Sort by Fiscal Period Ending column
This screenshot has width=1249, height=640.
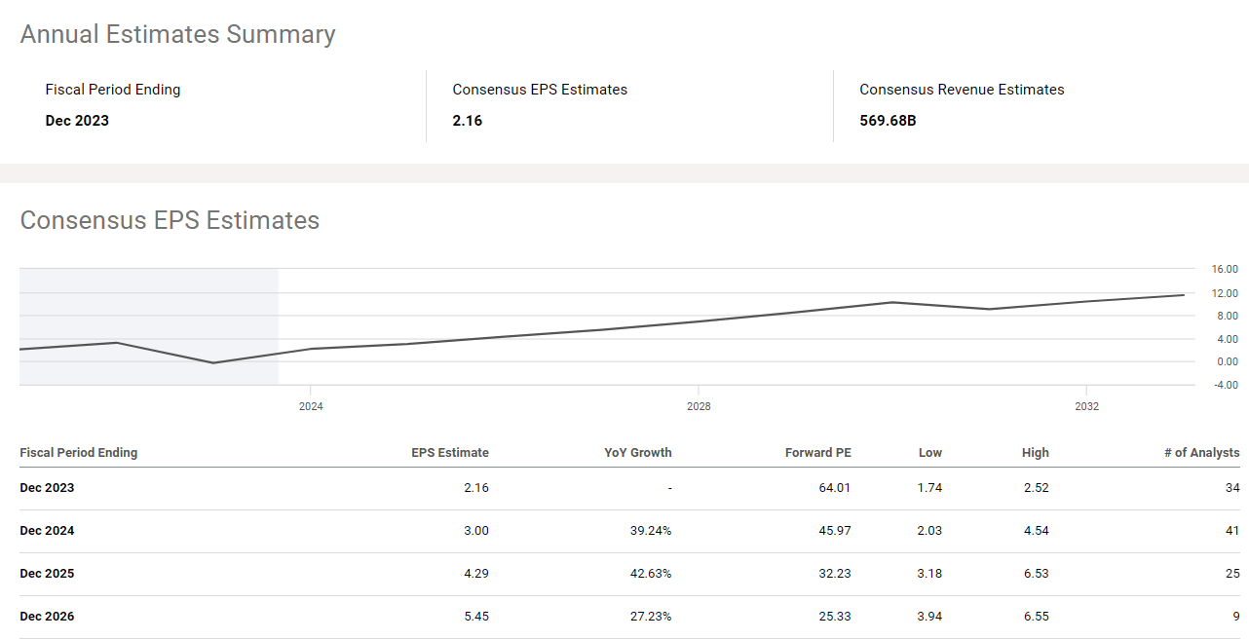78,452
